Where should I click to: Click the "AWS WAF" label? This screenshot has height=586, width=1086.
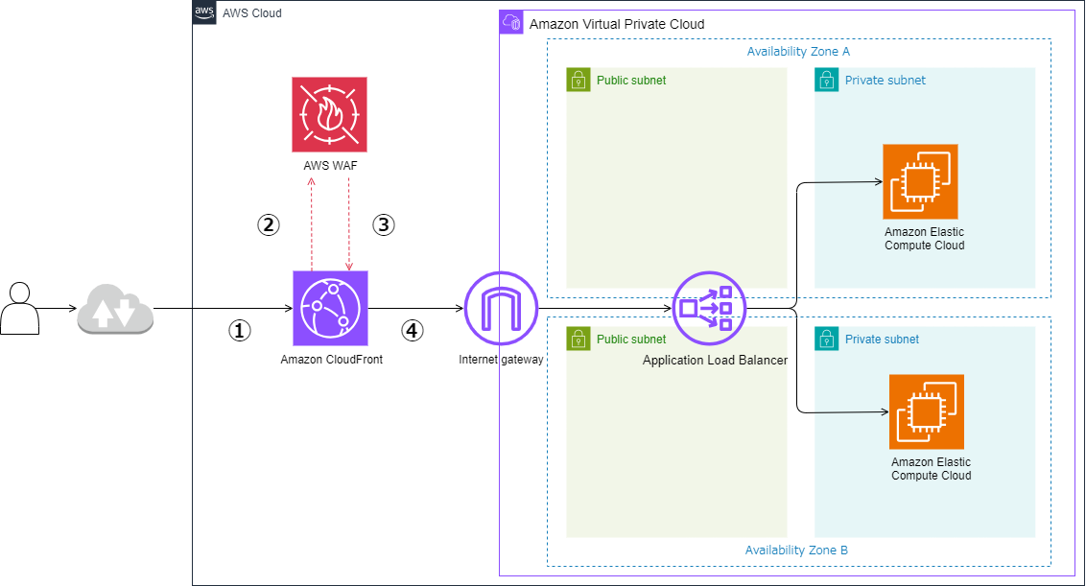pyautogui.click(x=330, y=166)
